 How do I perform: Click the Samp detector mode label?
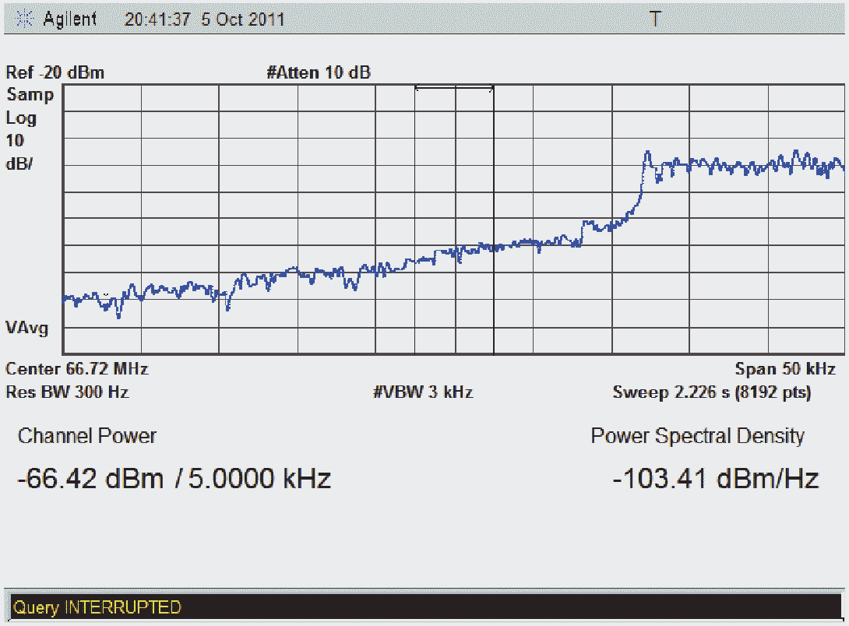point(30,96)
